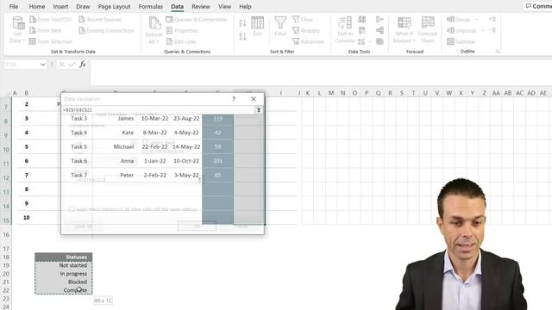Switch to the Home ribbon tab
This screenshot has height=310, width=552.
pos(36,6)
